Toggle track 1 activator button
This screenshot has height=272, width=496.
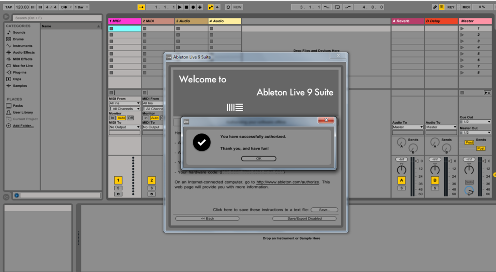click(x=118, y=180)
